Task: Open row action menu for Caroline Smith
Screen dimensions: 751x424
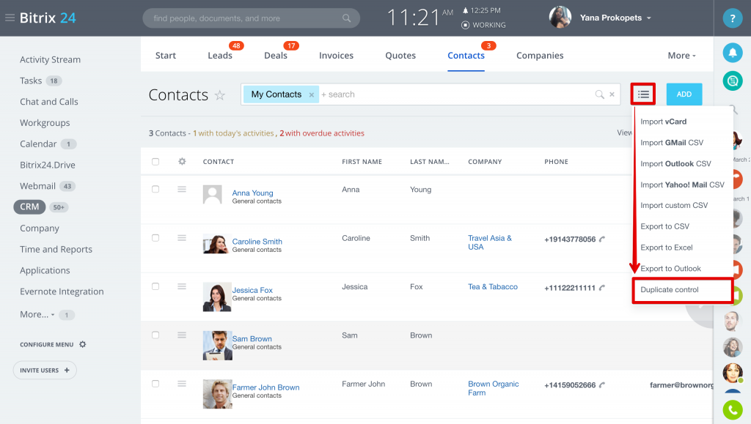Action: tap(182, 237)
